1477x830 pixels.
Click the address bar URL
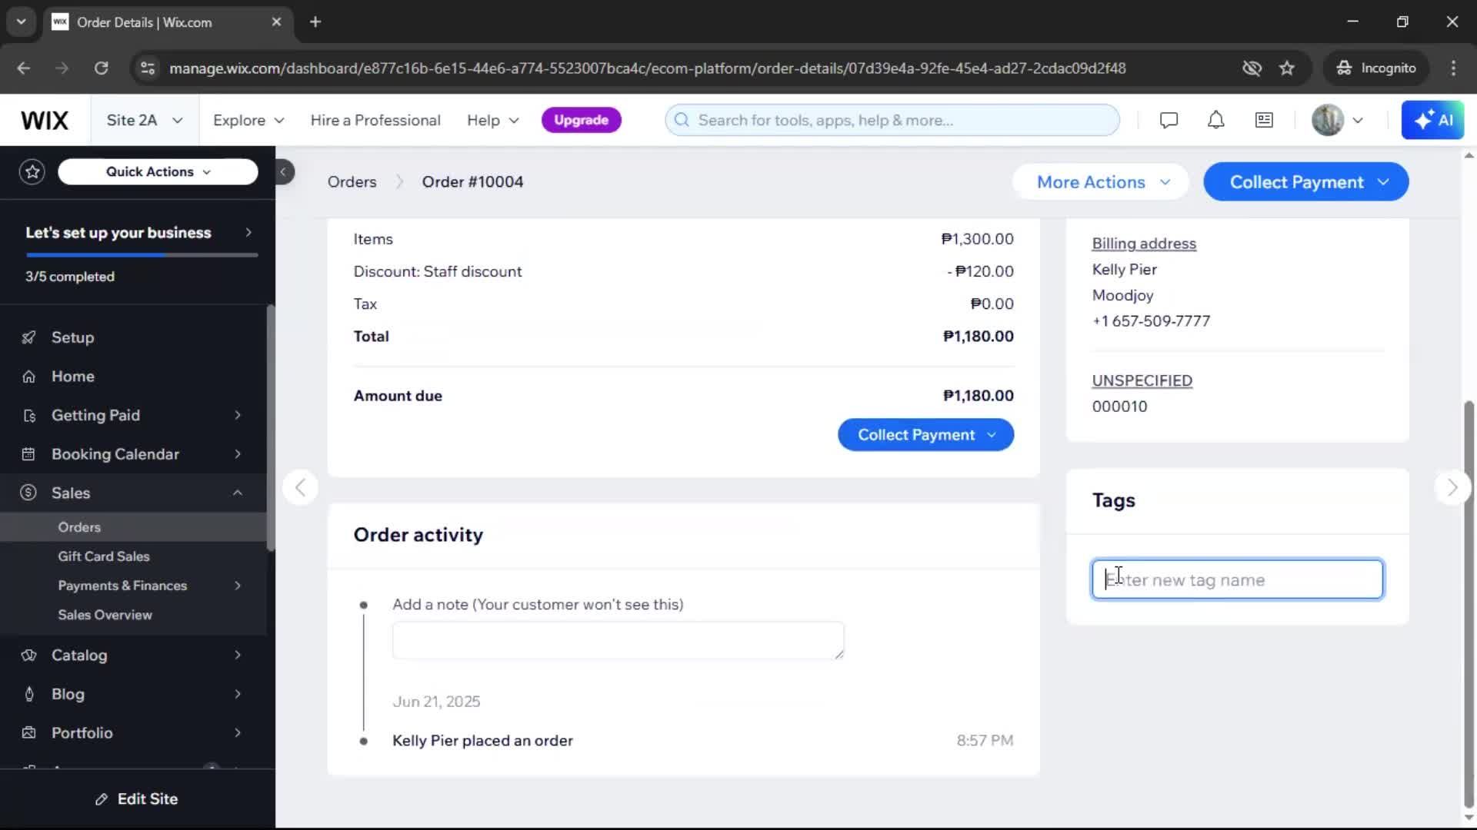coord(648,68)
